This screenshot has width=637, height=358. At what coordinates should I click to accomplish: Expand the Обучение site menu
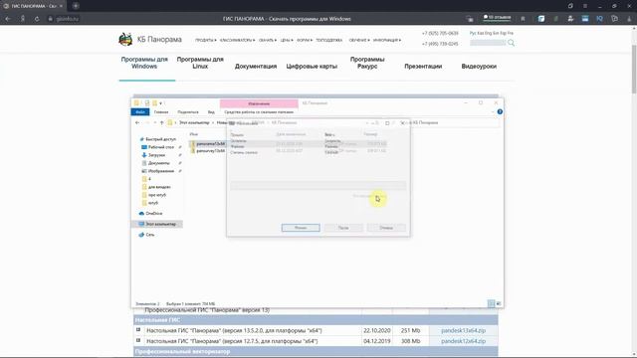359,40
